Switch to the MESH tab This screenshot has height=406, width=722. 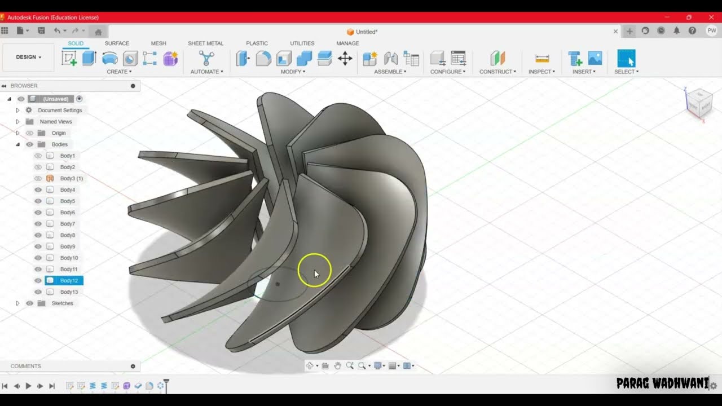click(159, 43)
